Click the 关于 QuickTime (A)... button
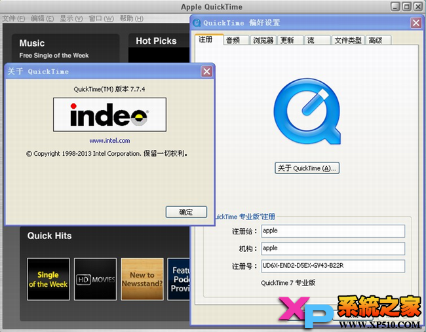 [x=307, y=168]
